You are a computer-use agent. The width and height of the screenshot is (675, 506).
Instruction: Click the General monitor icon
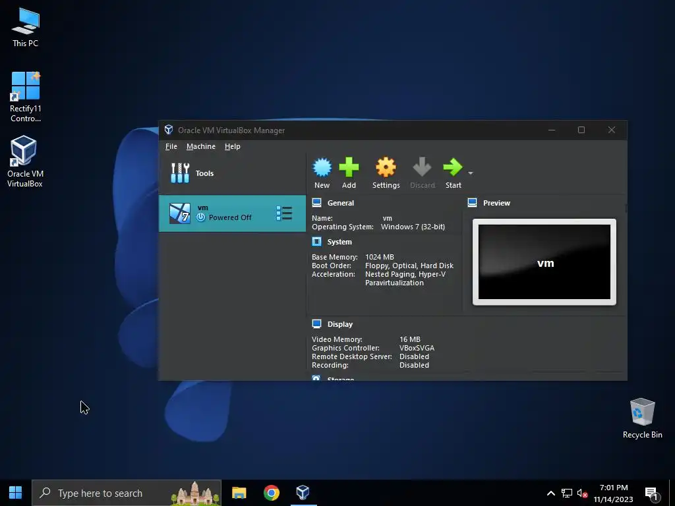317,202
